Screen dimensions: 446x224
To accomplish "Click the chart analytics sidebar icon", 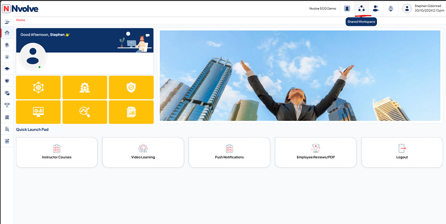I will (x=7, y=117).
